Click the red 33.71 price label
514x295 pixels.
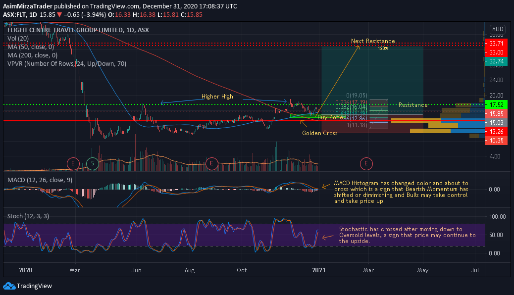tap(496, 43)
